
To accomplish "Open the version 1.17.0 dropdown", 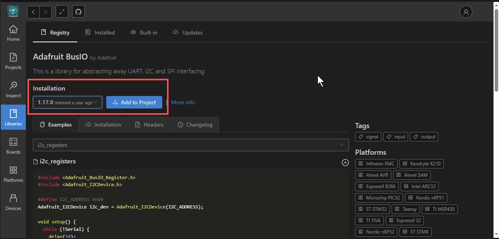I will [67, 102].
